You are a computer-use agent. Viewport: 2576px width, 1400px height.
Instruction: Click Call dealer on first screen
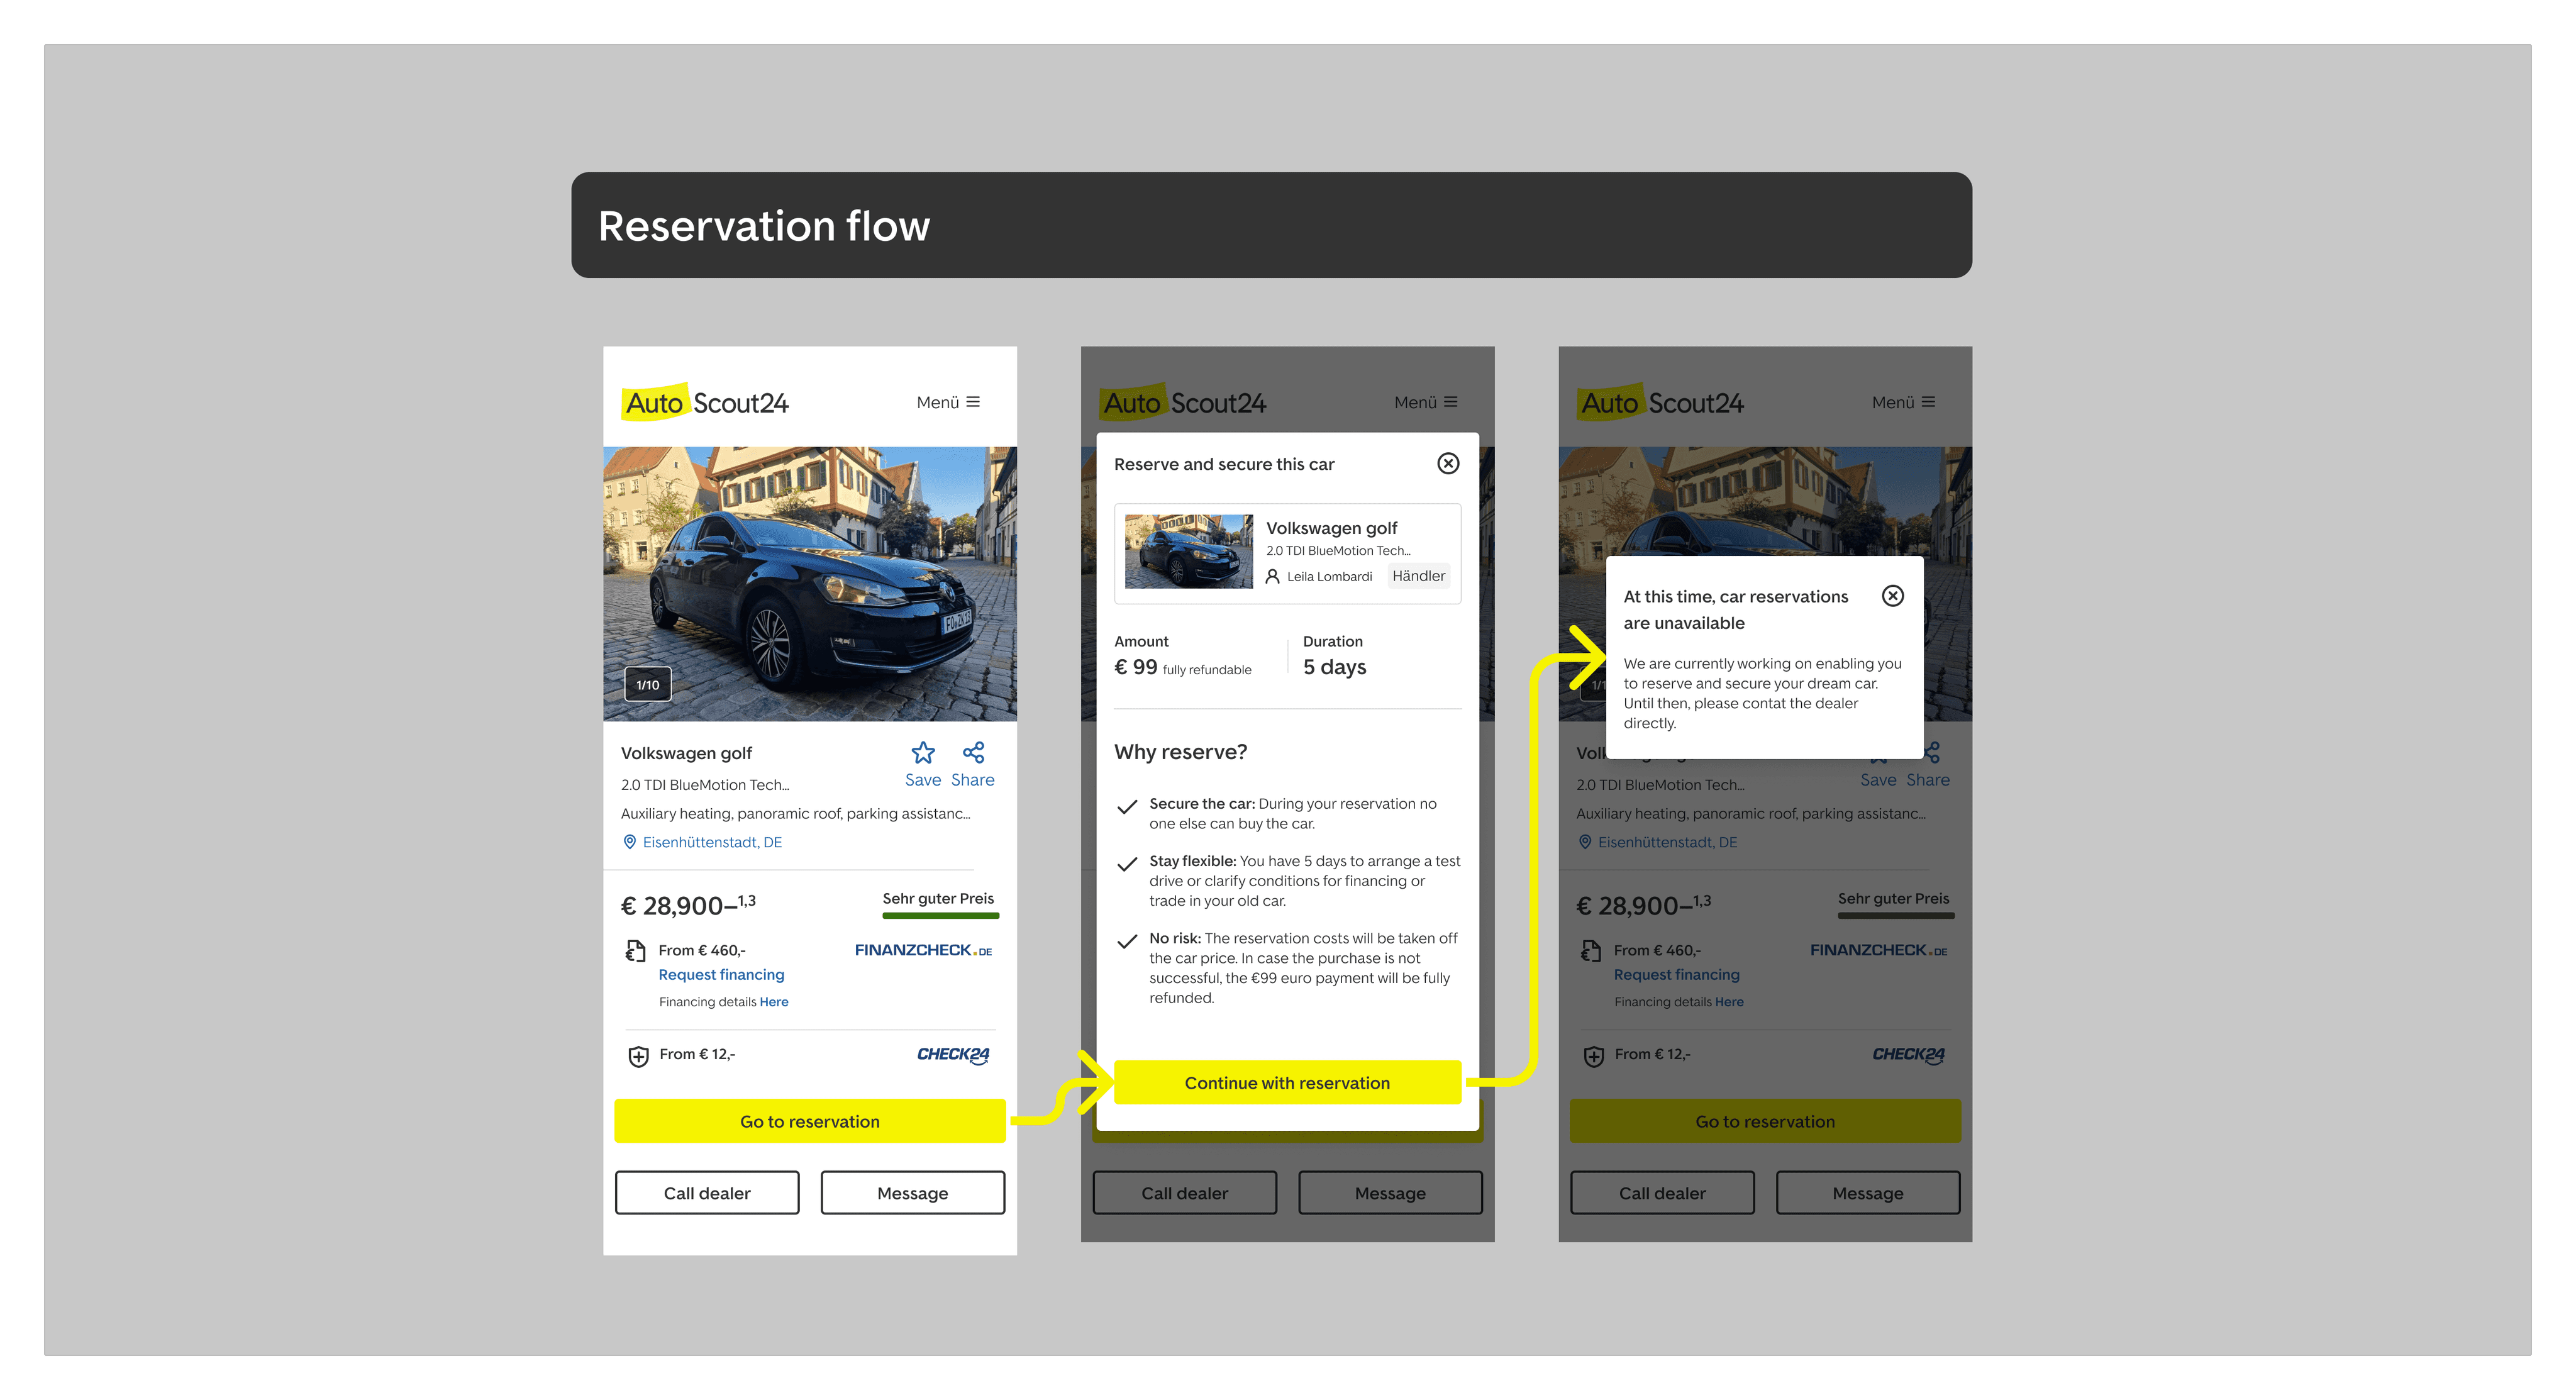[x=706, y=1193]
